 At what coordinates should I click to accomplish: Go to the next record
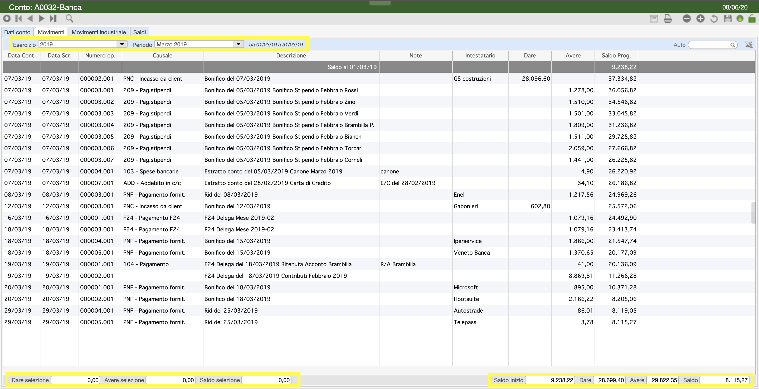coord(42,18)
